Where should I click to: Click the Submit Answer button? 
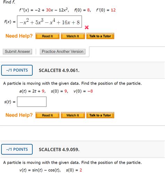tap(17, 52)
